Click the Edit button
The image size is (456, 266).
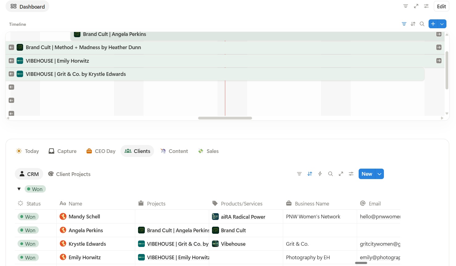441,6
